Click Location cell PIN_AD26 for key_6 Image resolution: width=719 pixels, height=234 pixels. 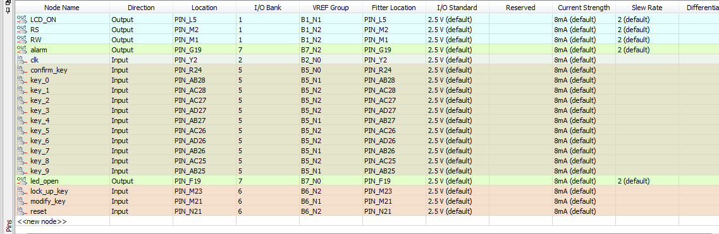click(204, 141)
